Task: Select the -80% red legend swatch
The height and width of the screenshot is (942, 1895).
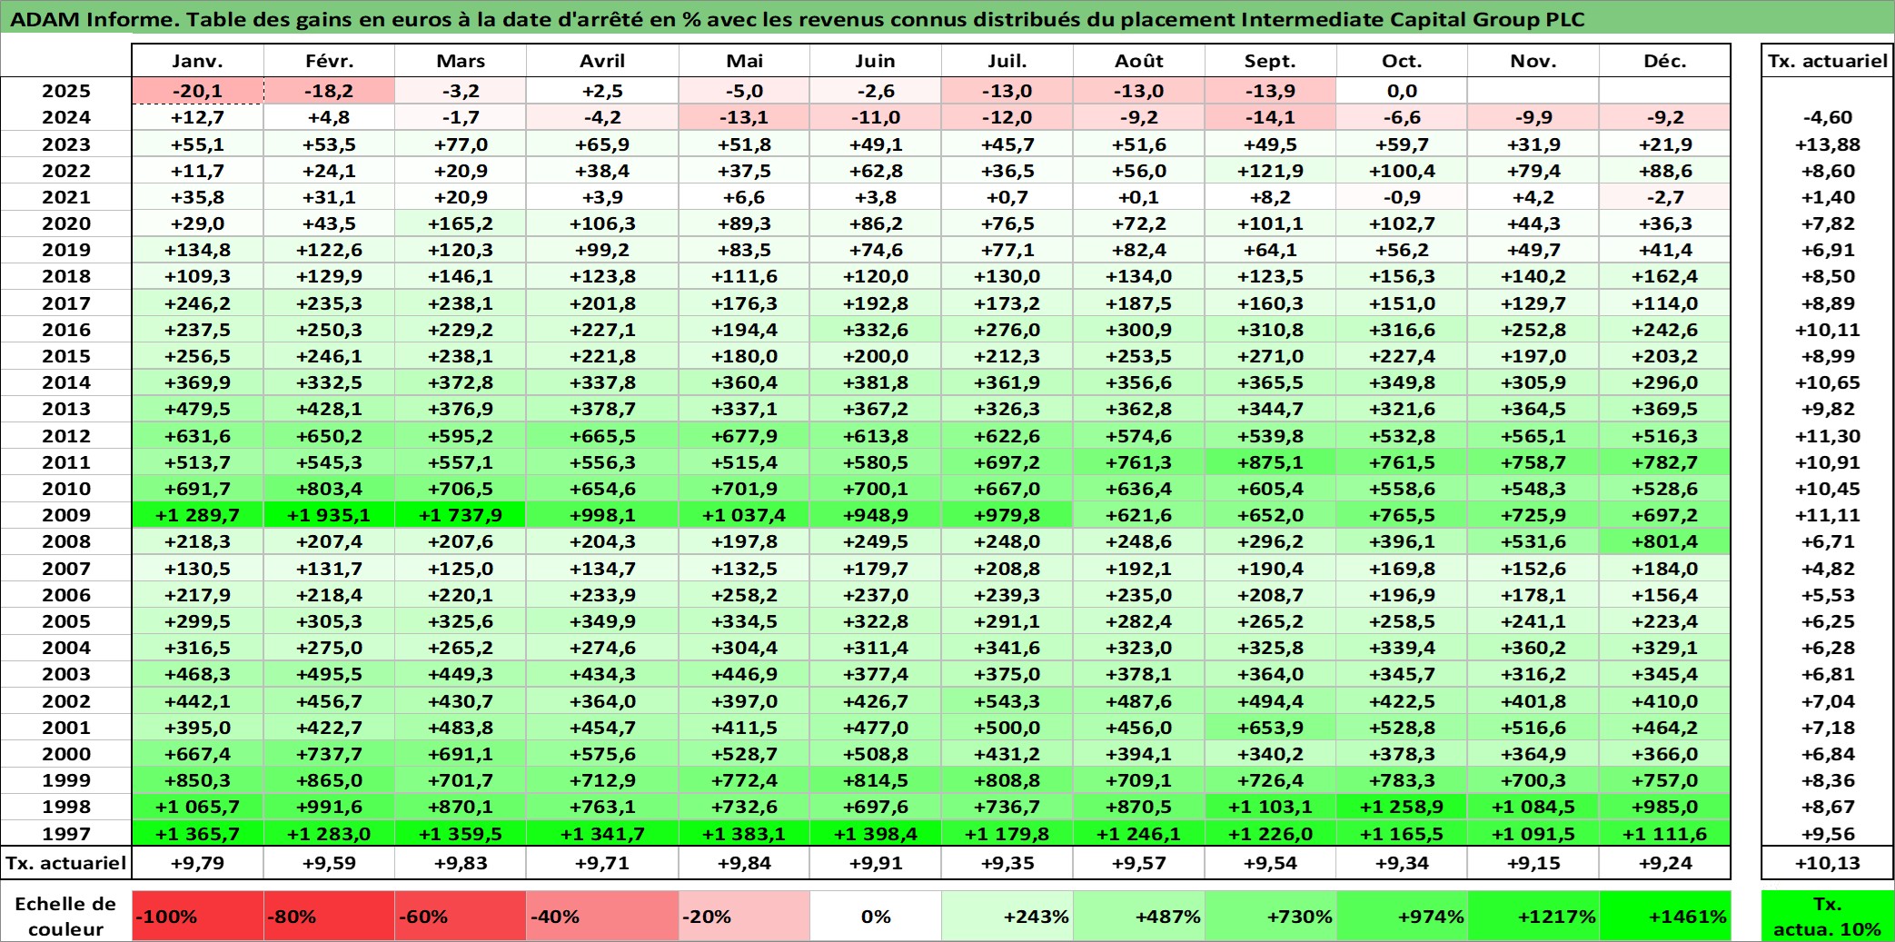Action: tap(329, 916)
